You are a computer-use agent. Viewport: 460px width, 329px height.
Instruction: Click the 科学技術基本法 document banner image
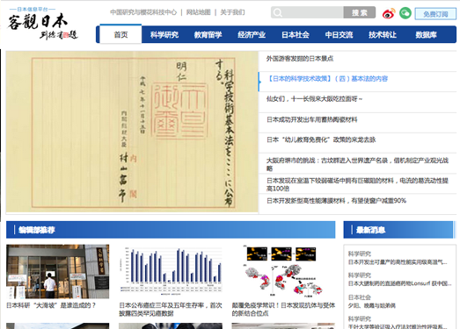(132, 132)
